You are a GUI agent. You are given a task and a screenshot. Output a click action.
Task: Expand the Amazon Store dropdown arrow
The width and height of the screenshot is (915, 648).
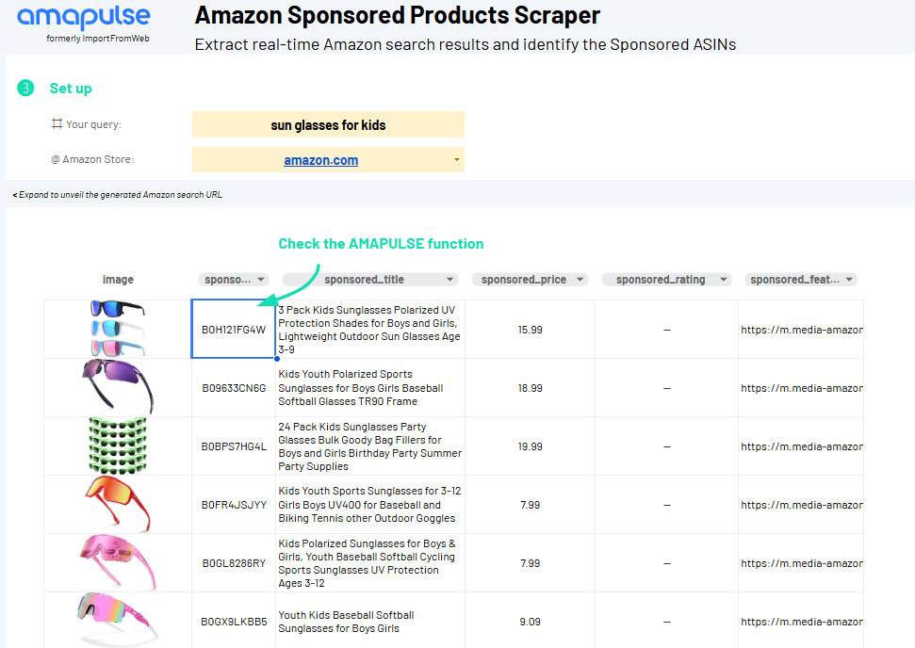coord(457,160)
